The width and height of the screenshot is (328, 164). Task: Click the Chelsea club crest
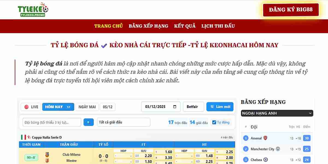tap(265, 160)
